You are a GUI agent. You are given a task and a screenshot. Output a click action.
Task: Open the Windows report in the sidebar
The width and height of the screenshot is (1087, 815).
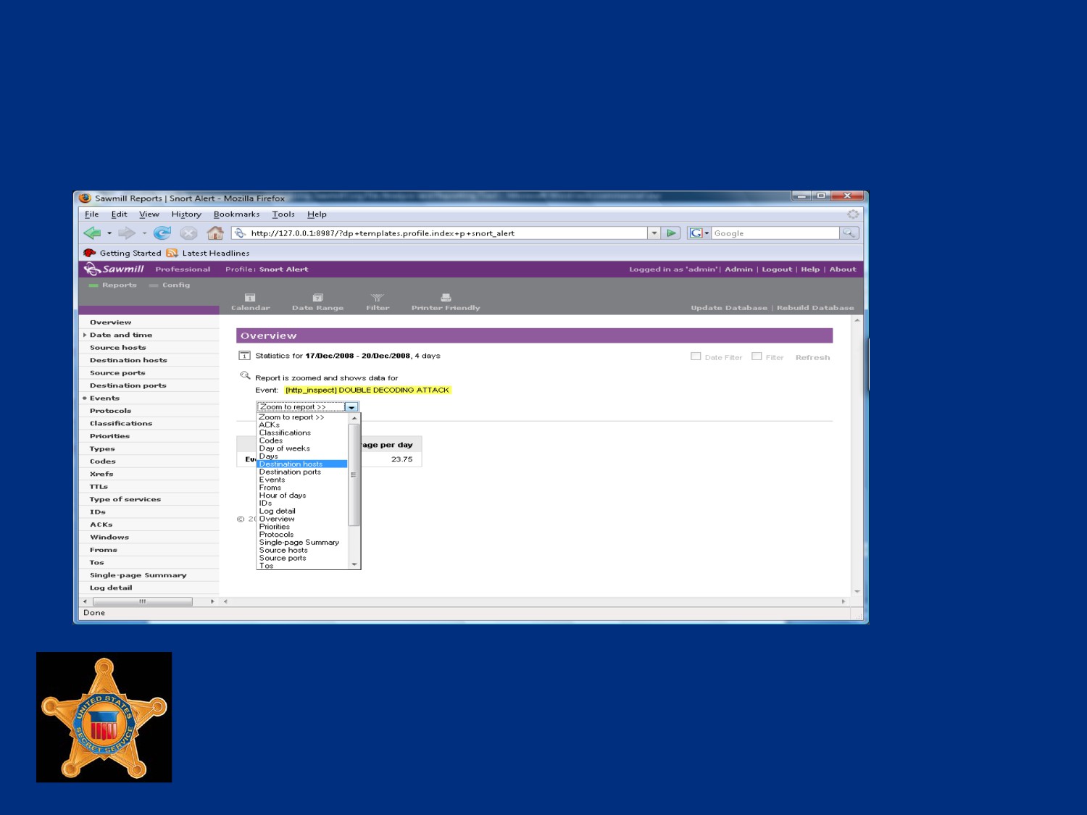[109, 537]
